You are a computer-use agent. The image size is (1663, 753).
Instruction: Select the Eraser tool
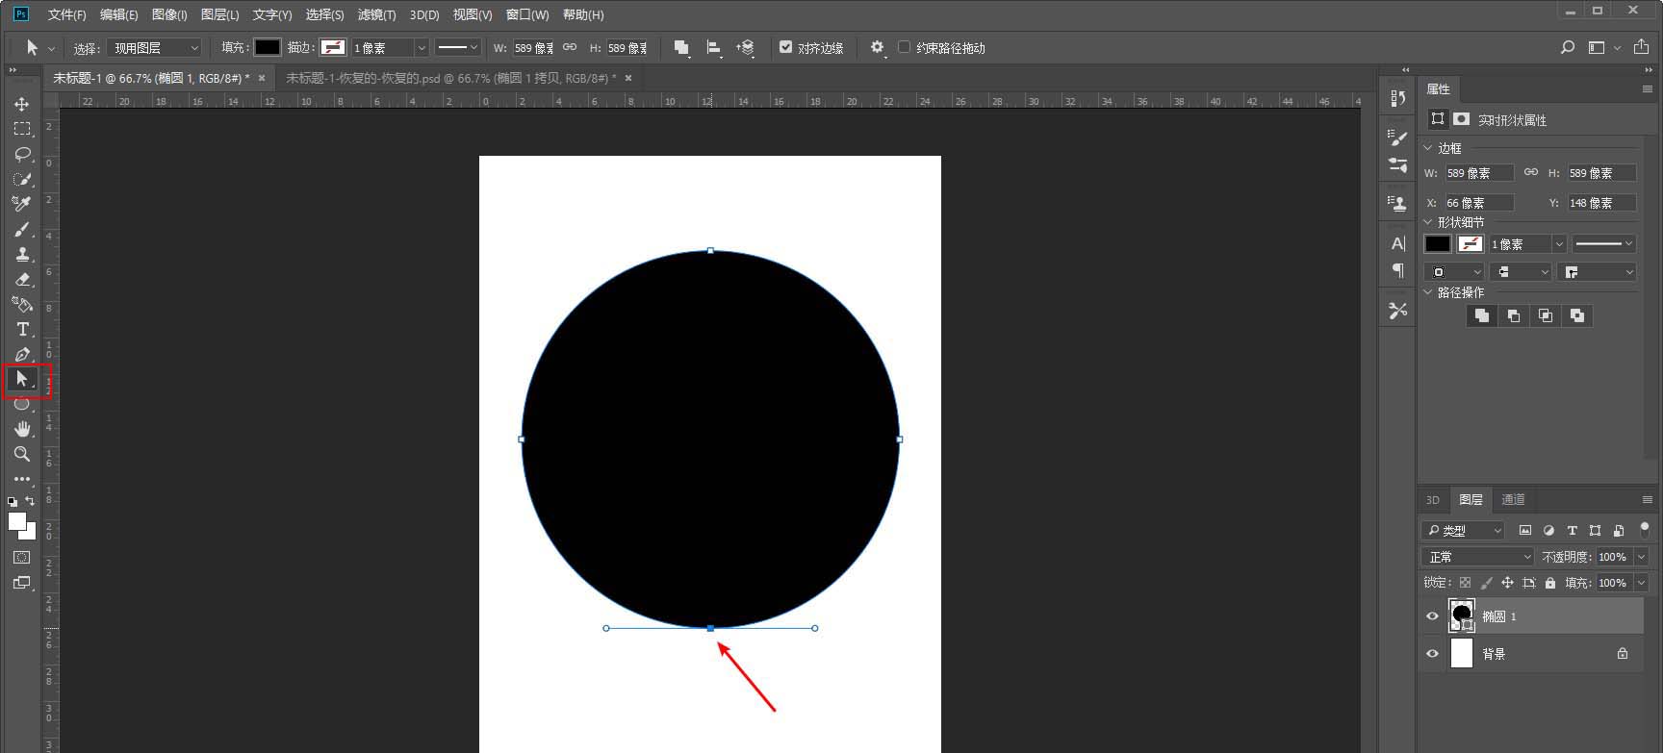coord(21,279)
